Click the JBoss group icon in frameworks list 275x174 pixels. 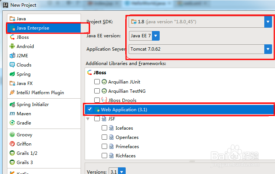[89, 72]
